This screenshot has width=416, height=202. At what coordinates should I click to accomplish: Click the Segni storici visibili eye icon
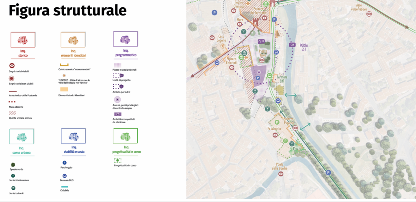point(12,65)
